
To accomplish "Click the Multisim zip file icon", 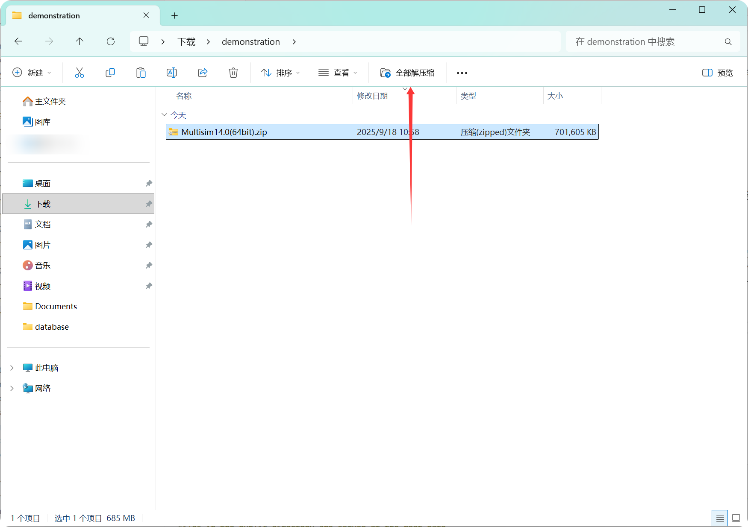I will (173, 132).
